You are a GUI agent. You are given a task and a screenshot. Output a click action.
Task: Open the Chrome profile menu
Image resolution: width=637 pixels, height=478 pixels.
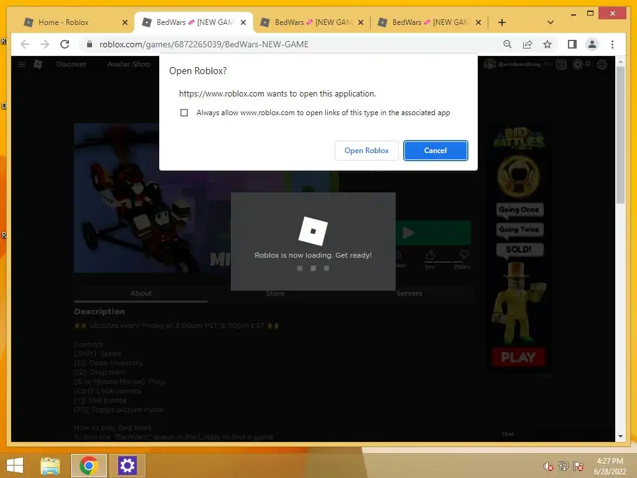[x=592, y=44]
